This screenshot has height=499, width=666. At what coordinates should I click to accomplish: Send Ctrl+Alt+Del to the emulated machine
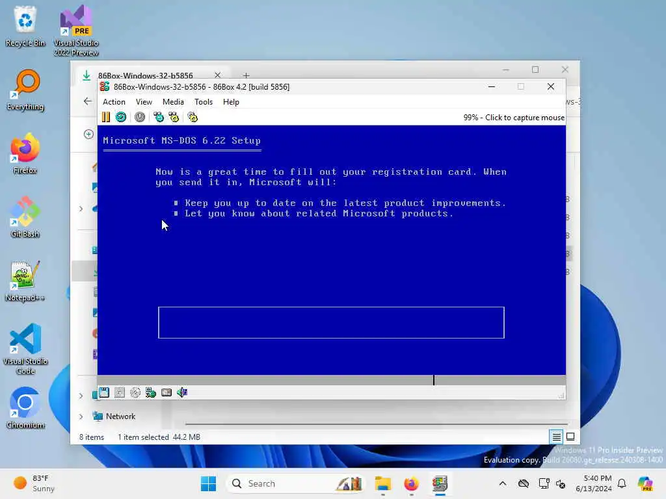tap(159, 117)
